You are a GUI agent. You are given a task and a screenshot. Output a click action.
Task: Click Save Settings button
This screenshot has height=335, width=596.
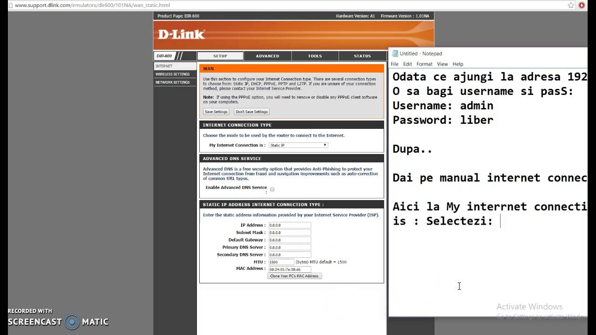pyautogui.click(x=216, y=112)
